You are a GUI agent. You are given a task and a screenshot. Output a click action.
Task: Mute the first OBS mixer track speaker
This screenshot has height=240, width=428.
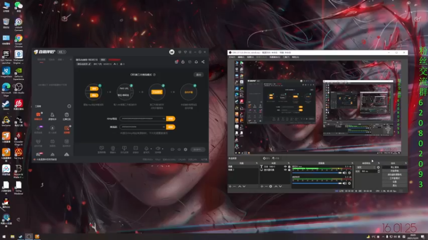coord(345,173)
